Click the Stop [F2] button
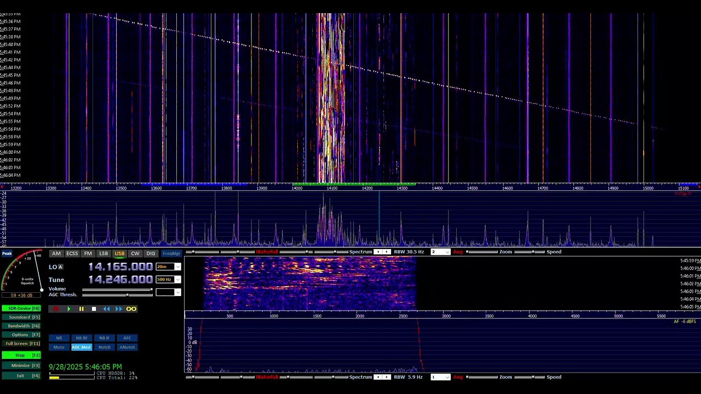 tap(21, 355)
